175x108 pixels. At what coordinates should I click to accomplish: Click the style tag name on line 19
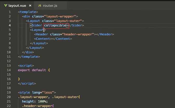click(x=25, y=92)
